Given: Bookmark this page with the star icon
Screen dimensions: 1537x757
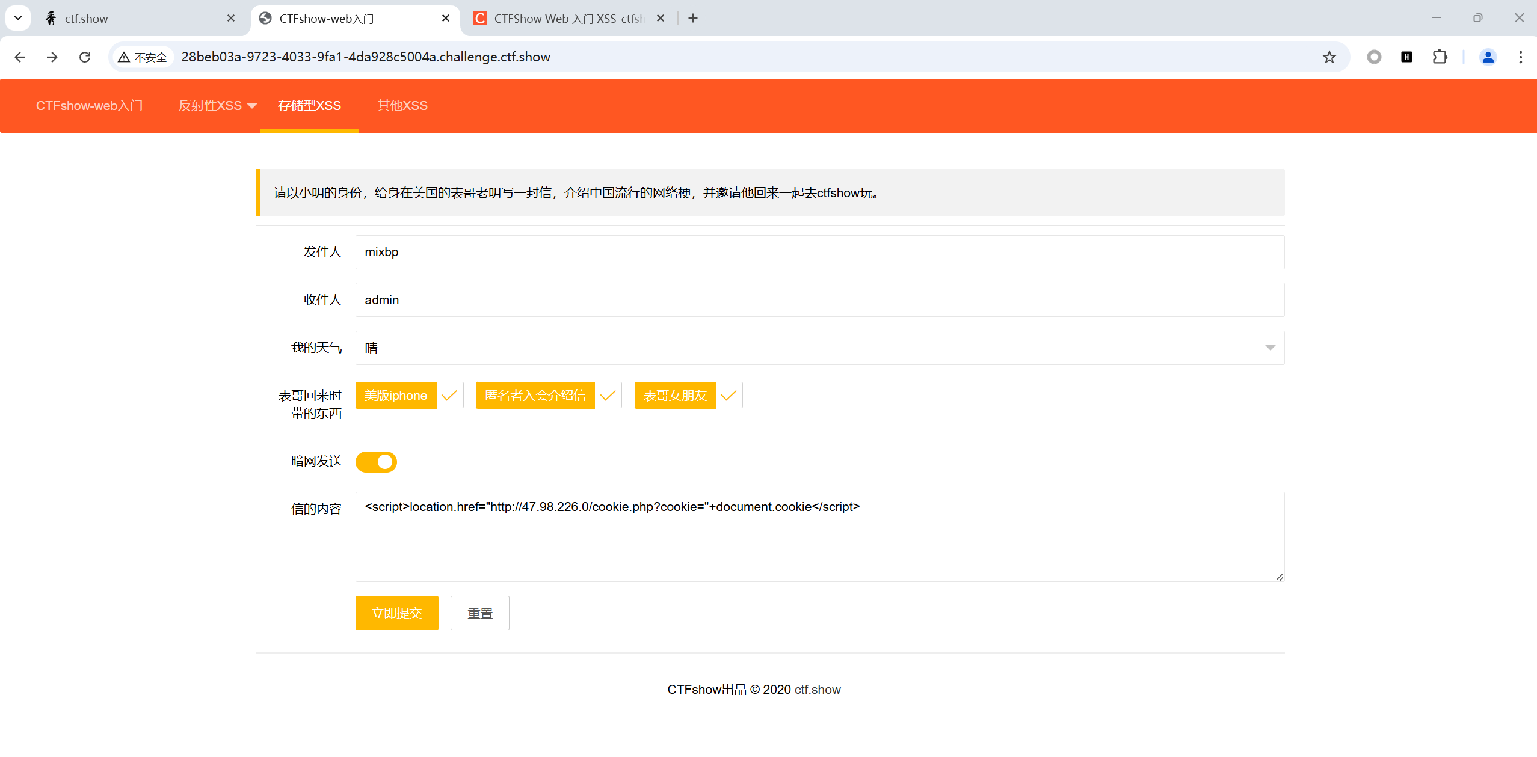Looking at the screenshot, I should (1329, 57).
